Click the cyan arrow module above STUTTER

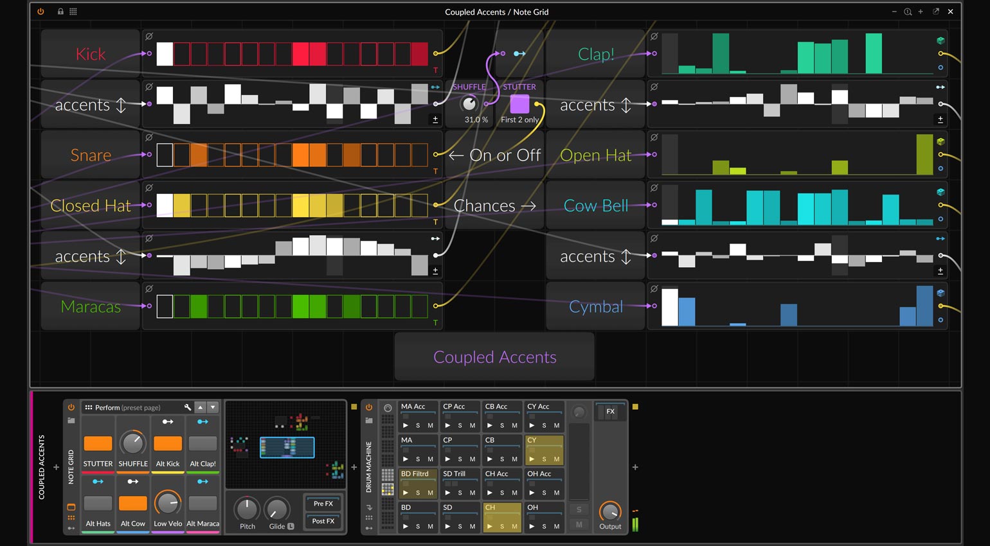[x=519, y=53]
